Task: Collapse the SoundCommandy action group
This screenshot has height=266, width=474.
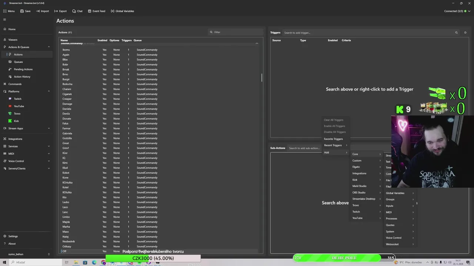Action: coord(257,43)
